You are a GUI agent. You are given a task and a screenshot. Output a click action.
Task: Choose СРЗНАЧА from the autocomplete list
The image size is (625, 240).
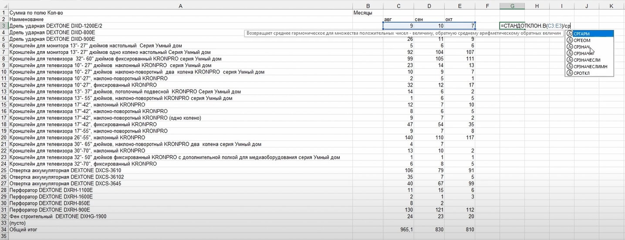pos(589,53)
